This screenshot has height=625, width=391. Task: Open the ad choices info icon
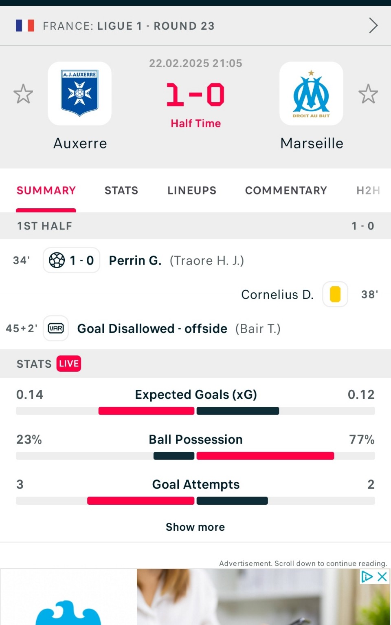point(367,576)
